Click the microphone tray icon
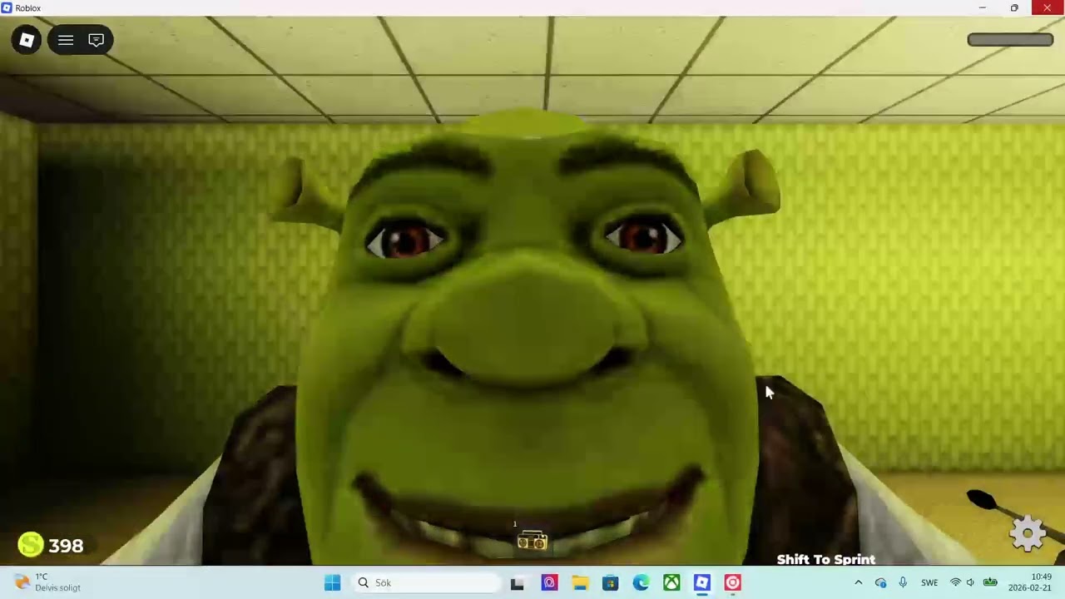This screenshot has height=599, width=1065. point(903,582)
